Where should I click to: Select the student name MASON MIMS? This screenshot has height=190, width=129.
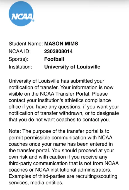(x=61, y=44)
